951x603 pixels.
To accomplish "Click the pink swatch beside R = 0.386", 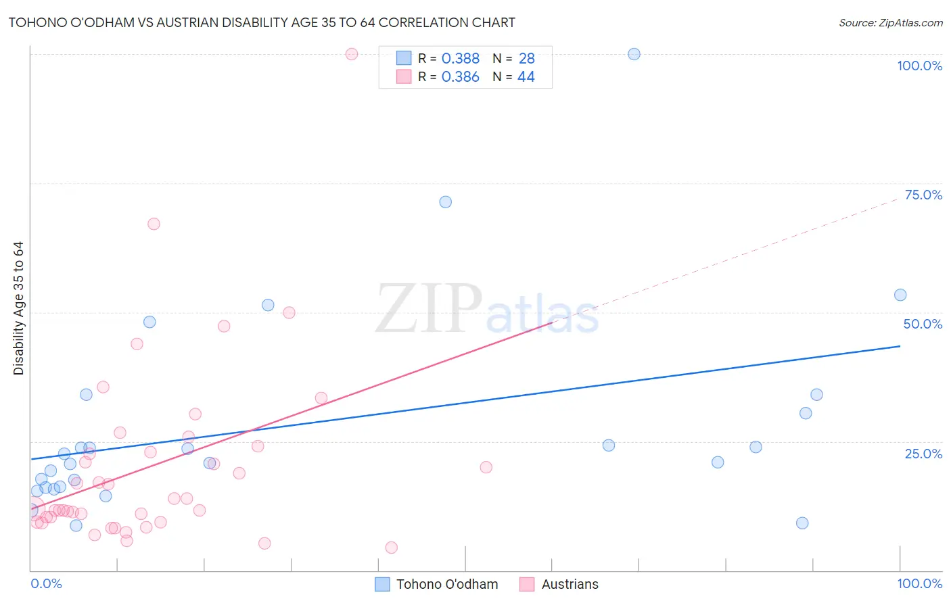I will tap(404, 76).
